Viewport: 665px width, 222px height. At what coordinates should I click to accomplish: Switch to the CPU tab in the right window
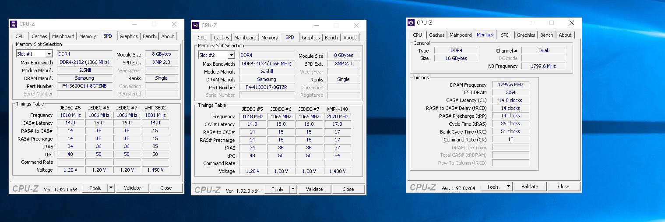click(418, 35)
